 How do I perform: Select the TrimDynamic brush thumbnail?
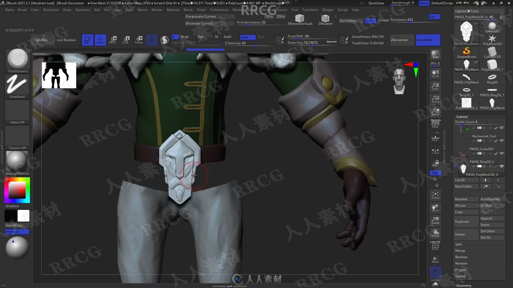tap(18, 61)
